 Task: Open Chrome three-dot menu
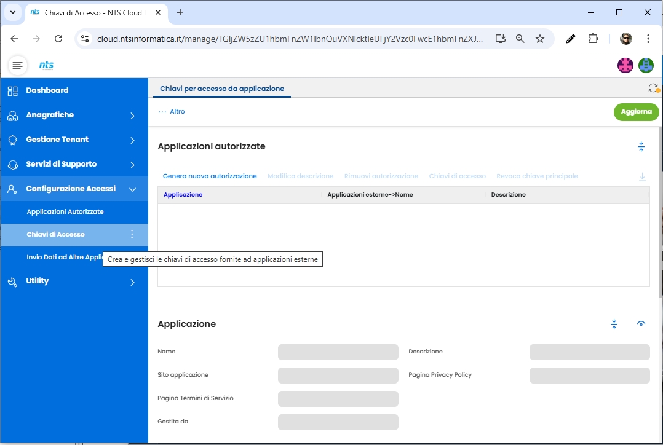[x=648, y=39]
